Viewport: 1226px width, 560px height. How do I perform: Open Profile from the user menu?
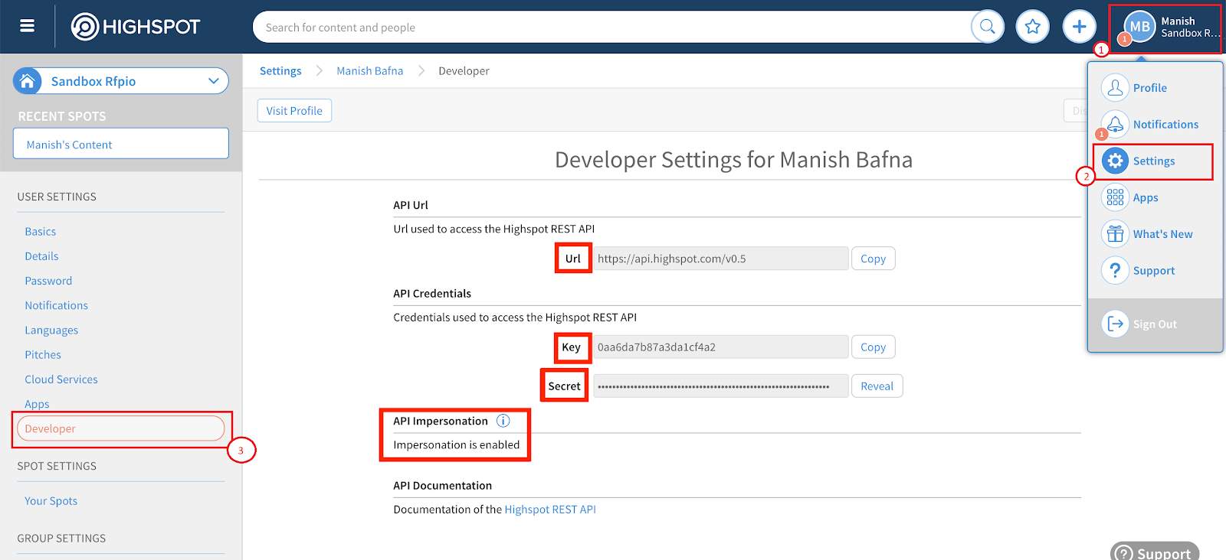click(x=1149, y=88)
